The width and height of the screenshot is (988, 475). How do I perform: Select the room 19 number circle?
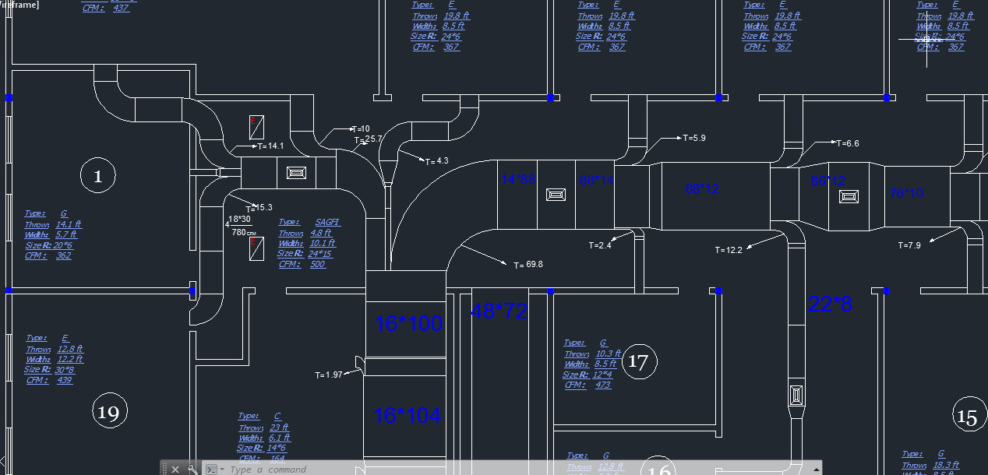109,412
